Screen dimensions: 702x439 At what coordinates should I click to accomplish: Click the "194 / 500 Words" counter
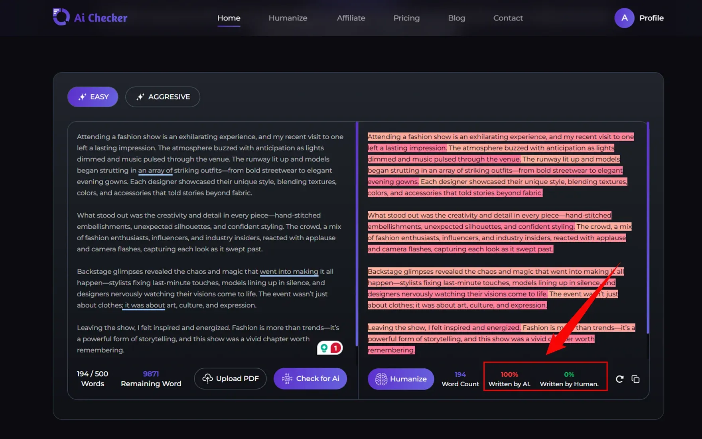click(x=93, y=379)
